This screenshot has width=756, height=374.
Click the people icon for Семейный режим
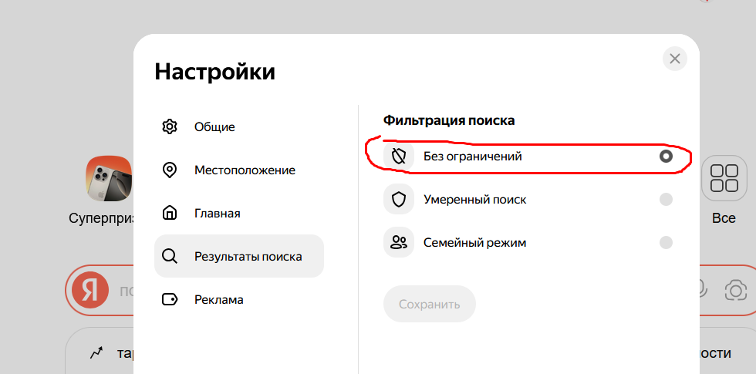coord(399,242)
